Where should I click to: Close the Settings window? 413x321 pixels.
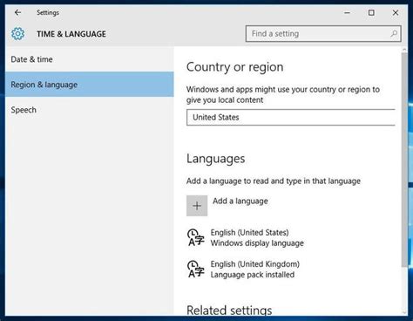click(396, 12)
